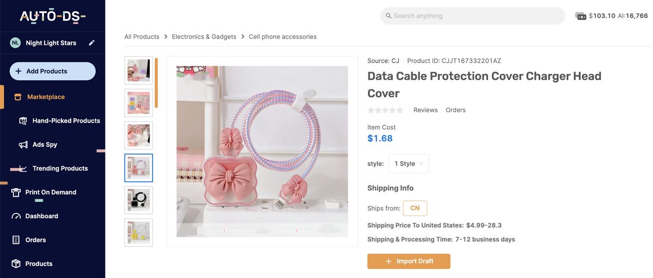This screenshot has width=653, height=278.
Task: Click the pencil edit icon beside Night Light Stars
Action: pyautogui.click(x=92, y=43)
